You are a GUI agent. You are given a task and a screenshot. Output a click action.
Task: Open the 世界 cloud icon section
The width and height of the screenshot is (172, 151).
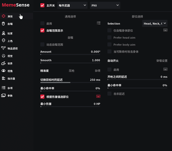4,63
